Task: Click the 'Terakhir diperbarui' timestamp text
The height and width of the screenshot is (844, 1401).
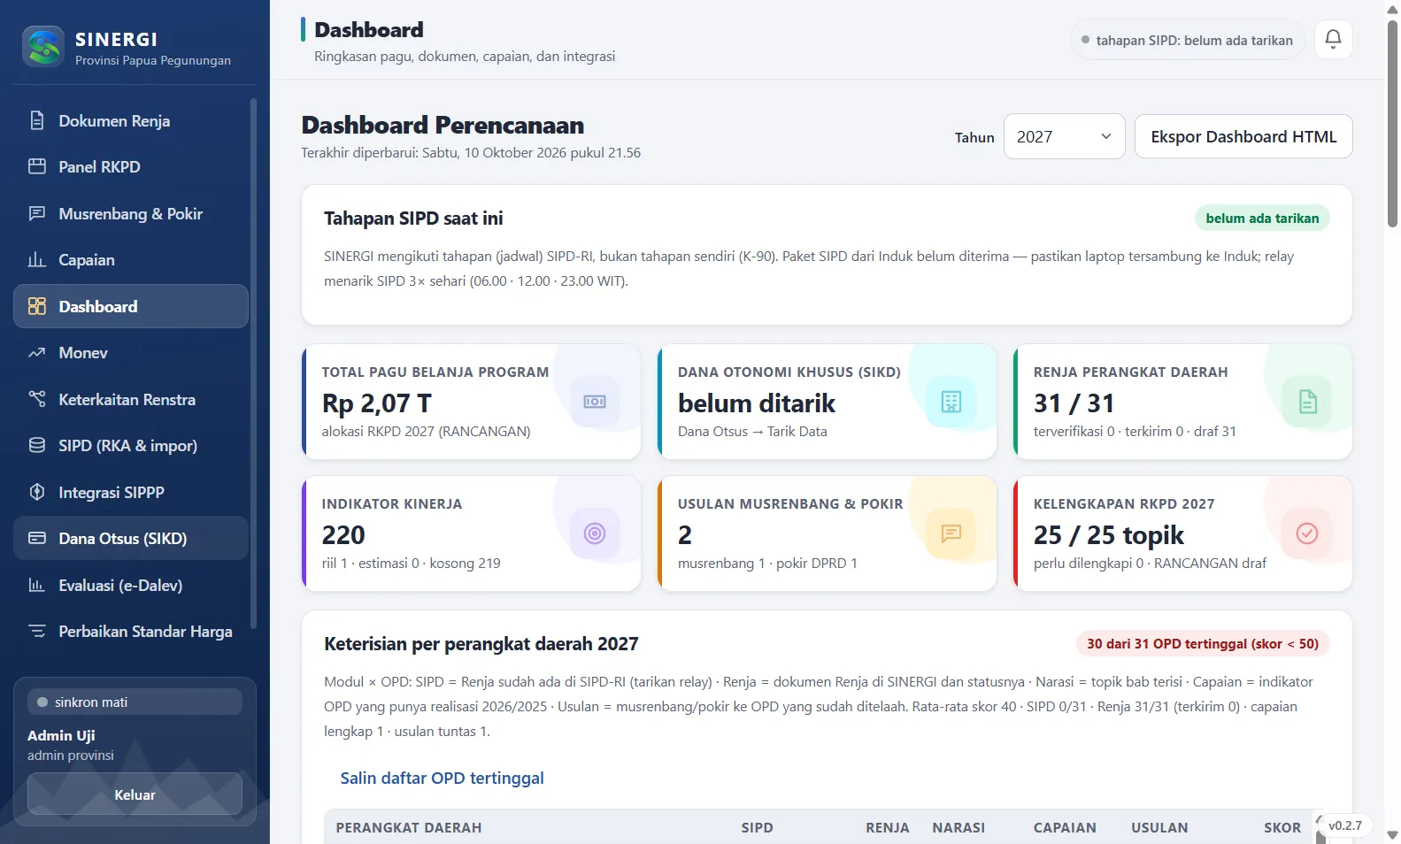Action: tap(471, 153)
